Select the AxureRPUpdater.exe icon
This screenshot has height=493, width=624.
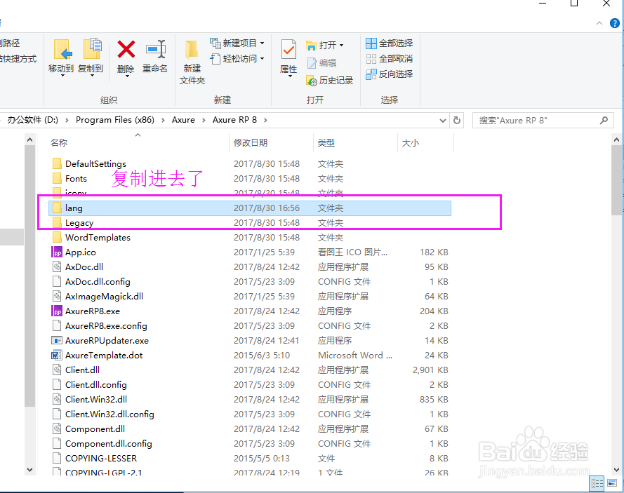(x=57, y=340)
